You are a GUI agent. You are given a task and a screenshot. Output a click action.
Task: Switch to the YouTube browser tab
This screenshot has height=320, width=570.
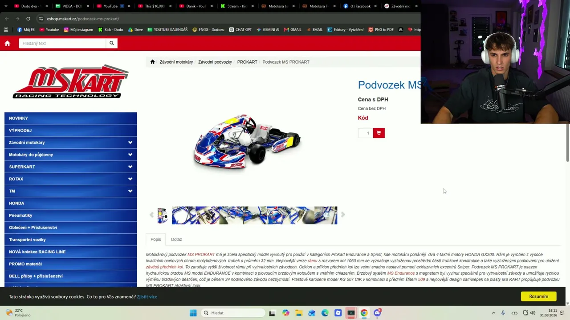(x=113, y=6)
